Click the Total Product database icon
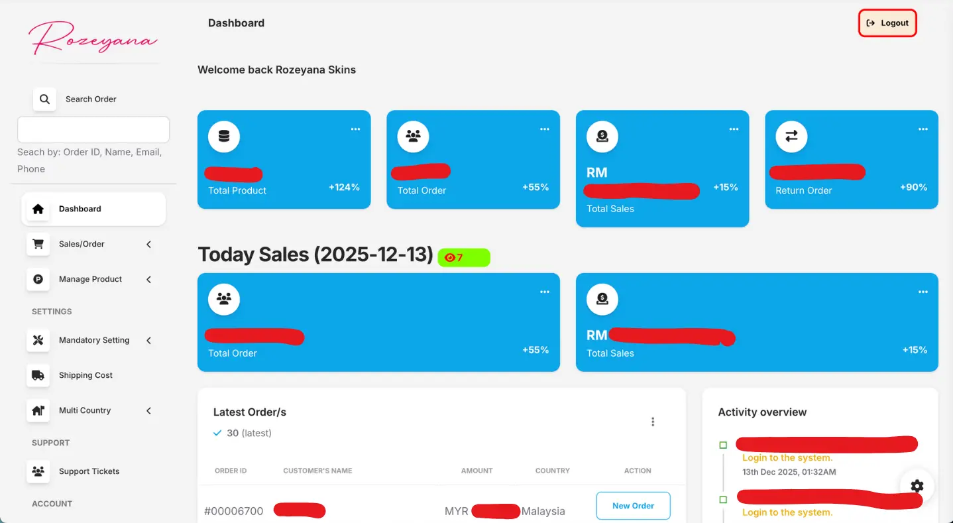The height and width of the screenshot is (523, 953). (x=224, y=137)
